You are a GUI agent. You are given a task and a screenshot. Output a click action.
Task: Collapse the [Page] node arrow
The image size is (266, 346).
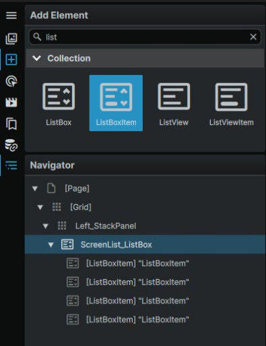(x=35, y=189)
